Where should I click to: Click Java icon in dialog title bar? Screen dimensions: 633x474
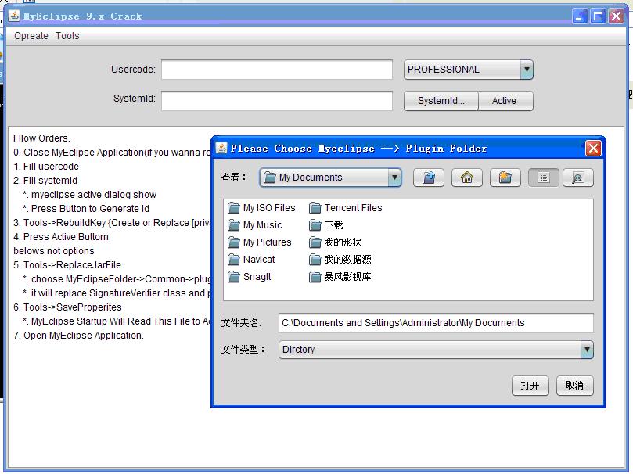(221, 148)
